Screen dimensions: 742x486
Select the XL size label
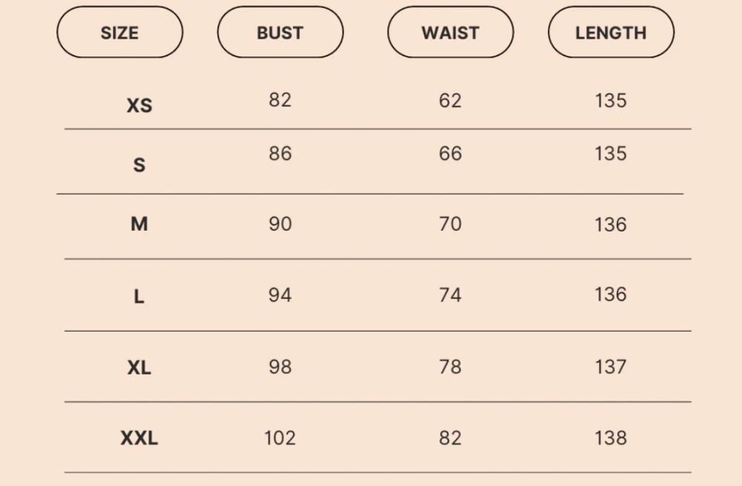(x=139, y=367)
